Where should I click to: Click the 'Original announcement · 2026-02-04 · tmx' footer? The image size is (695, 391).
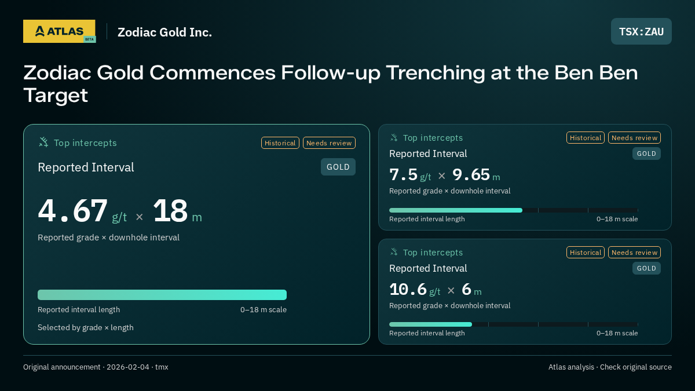coord(96,367)
